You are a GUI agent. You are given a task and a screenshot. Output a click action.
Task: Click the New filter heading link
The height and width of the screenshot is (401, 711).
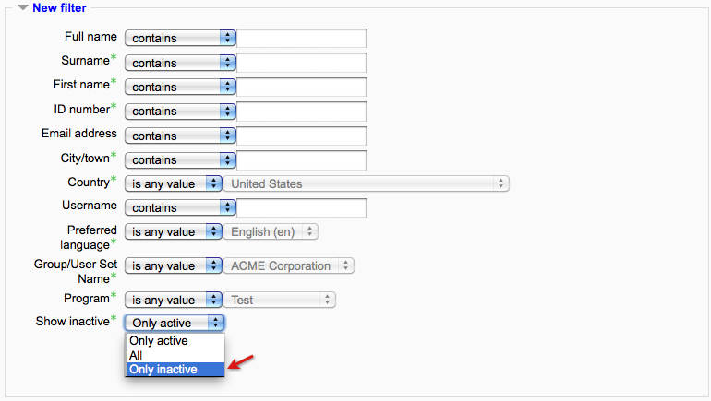[59, 8]
